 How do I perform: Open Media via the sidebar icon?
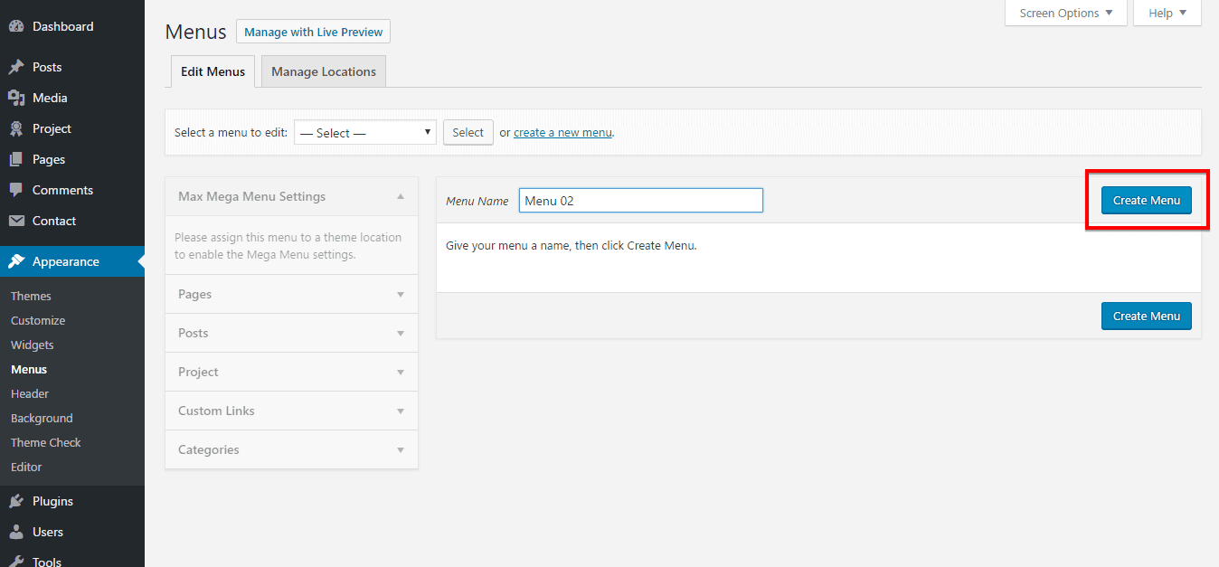click(x=18, y=97)
